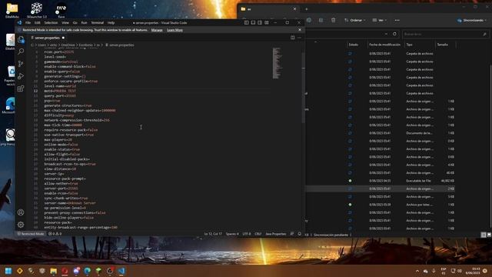Screen dimensions: 492x277
Task: Open the Manage gear in VS Code activity bar
Action: coord(21,225)
